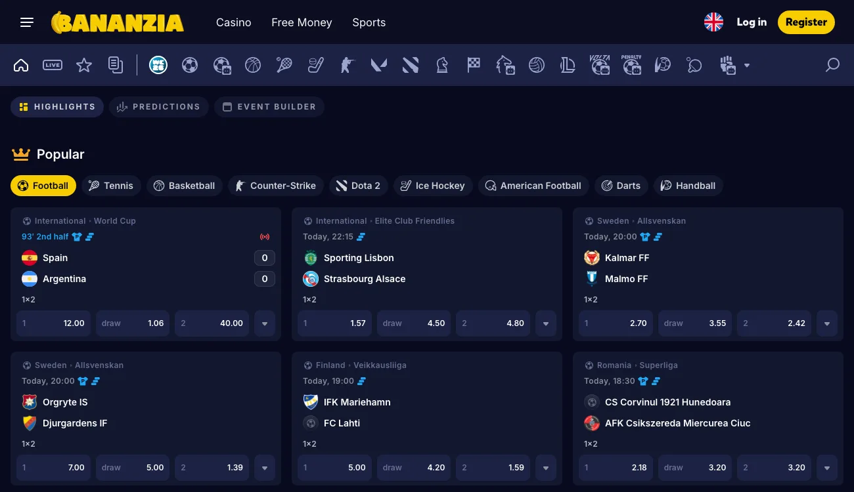Open the bet slips coupon icon
Viewport: 854px width, 492px height.
(116, 65)
